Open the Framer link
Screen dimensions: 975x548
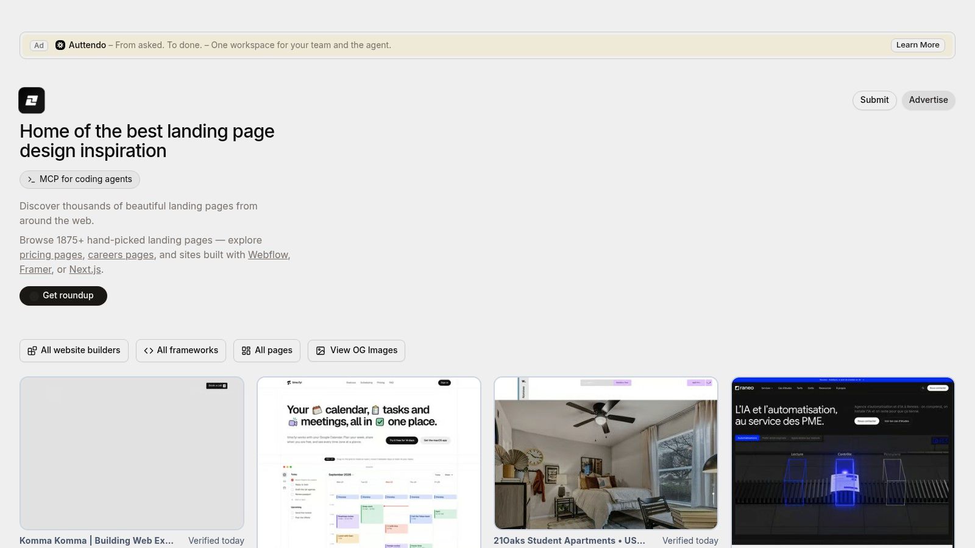pos(35,269)
